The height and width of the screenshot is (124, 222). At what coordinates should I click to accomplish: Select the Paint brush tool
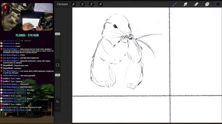[x=175, y=4]
